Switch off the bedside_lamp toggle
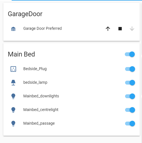Screen dimensions: 142x143 (130, 83)
